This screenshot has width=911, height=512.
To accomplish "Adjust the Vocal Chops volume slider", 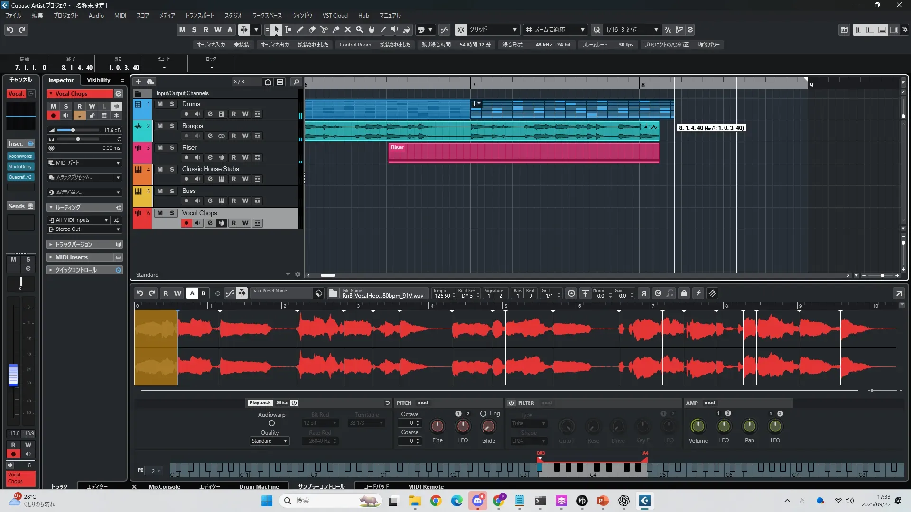I will (73, 130).
